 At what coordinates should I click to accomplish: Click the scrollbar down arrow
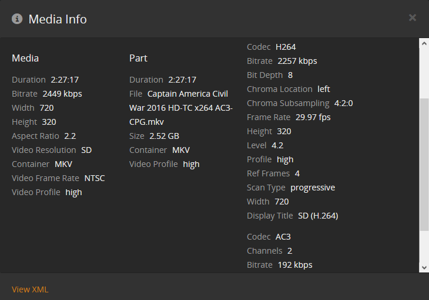click(424, 267)
